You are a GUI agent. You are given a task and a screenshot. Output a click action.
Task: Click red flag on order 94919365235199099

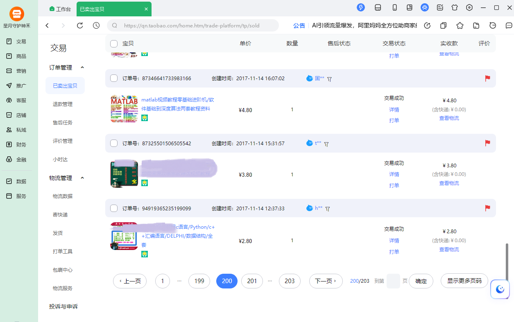click(x=487, y=208)
